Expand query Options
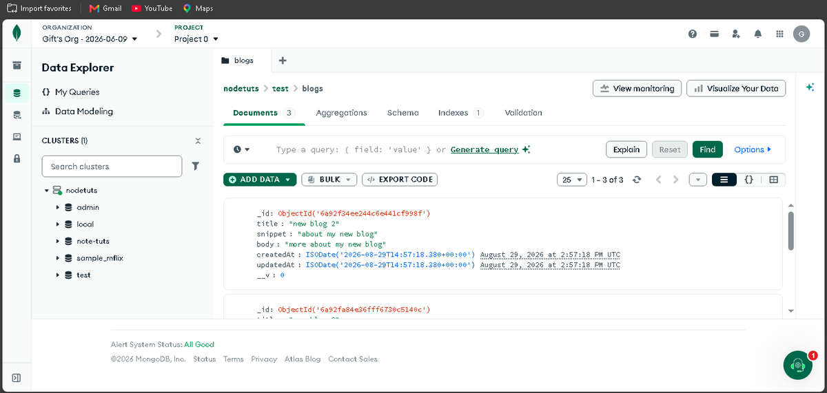The image size is (827, 393). 753,149
